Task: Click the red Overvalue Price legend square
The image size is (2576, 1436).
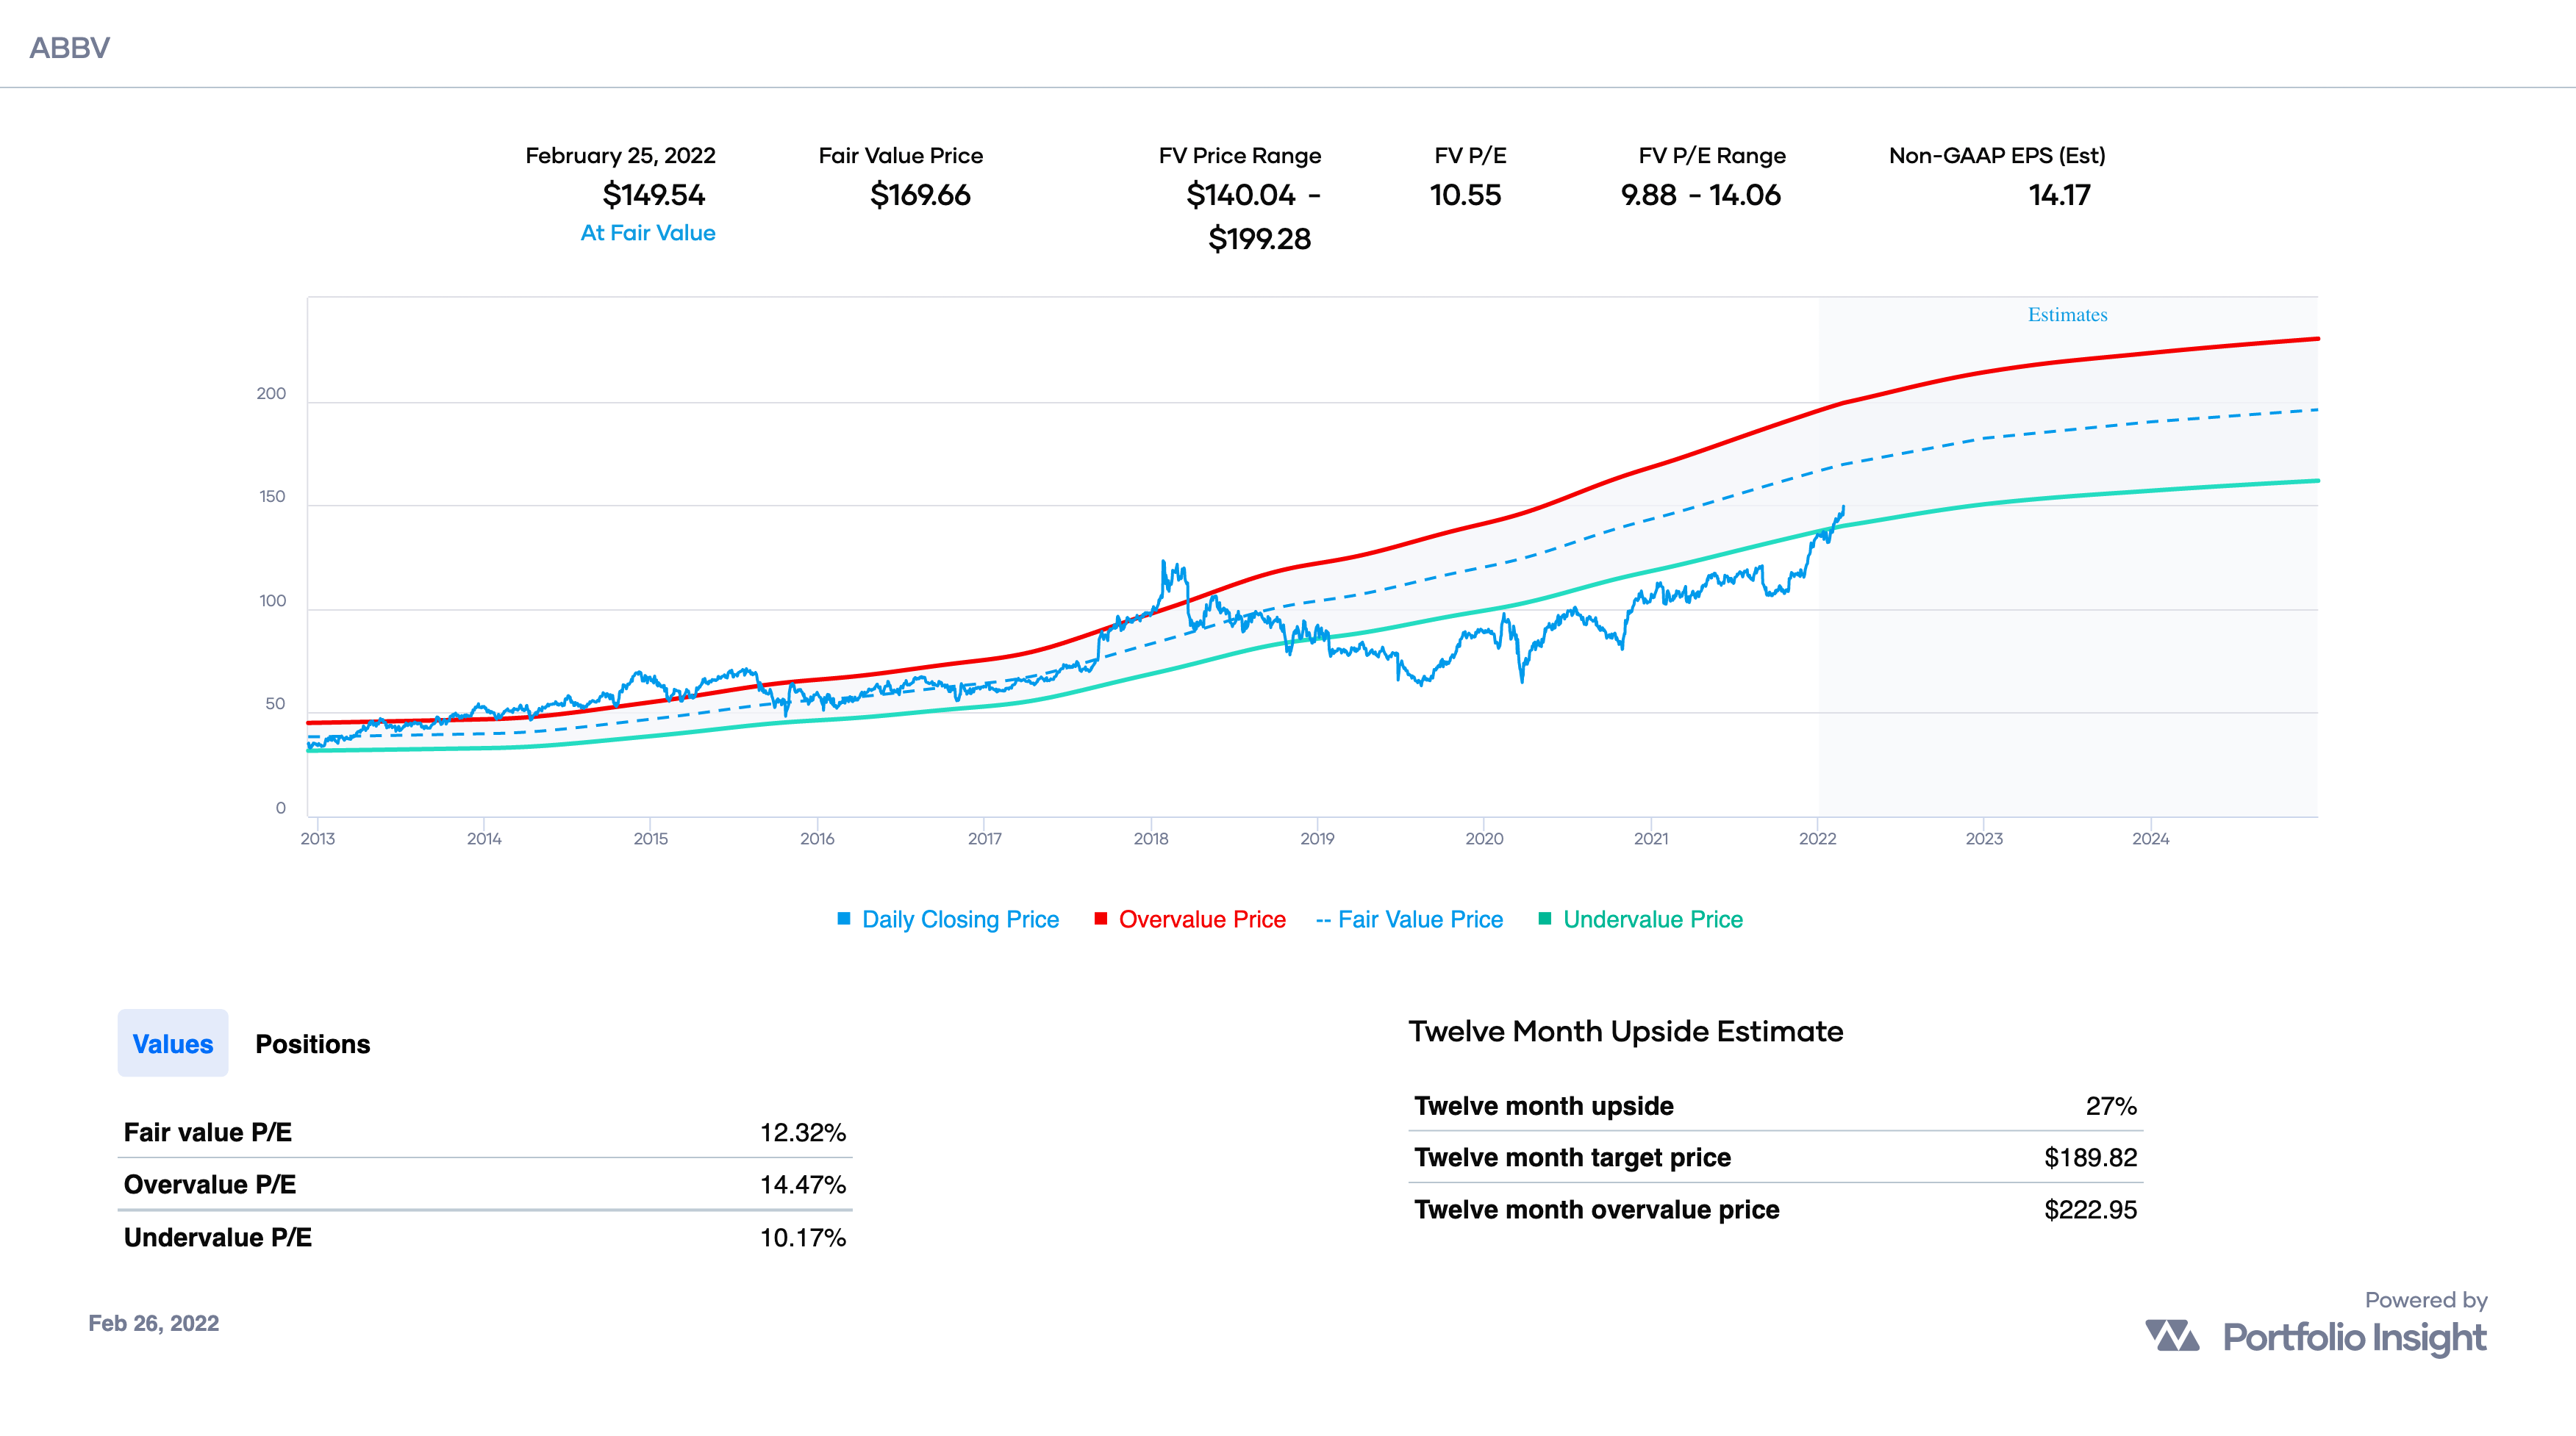Action: click(x=1101, y=919)
